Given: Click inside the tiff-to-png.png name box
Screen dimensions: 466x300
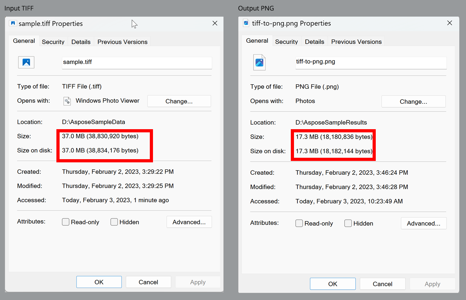Looking at the screenshot, I should tap(370, 63).
